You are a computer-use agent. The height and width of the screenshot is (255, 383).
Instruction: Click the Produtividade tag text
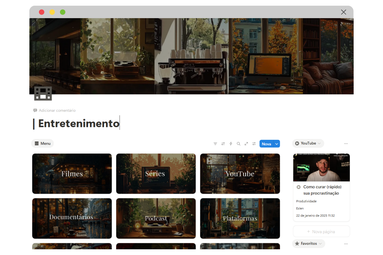pos(306,201)
